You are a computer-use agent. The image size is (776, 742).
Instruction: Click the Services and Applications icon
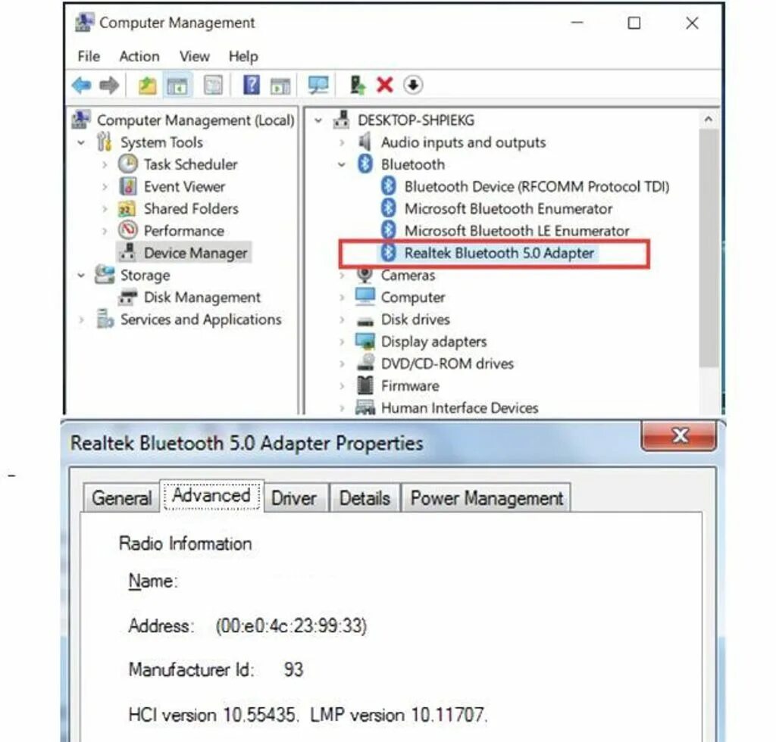(105, 318)
